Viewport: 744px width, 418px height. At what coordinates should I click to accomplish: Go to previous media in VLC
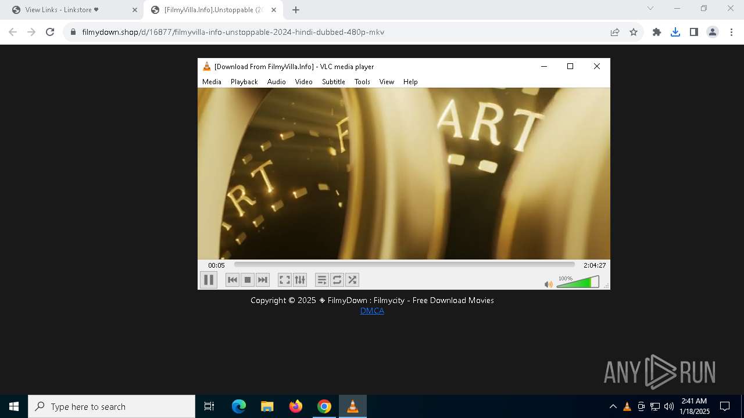coord(233,280)
